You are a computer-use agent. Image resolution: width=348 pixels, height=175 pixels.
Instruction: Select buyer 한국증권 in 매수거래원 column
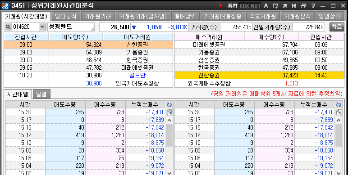[210, 67]
